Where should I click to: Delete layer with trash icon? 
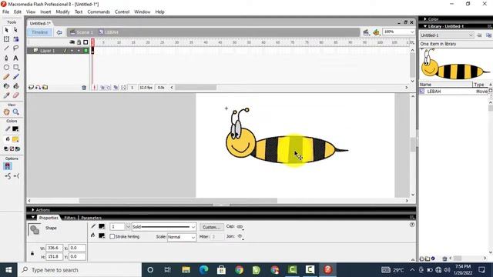[x=84, y=88]
